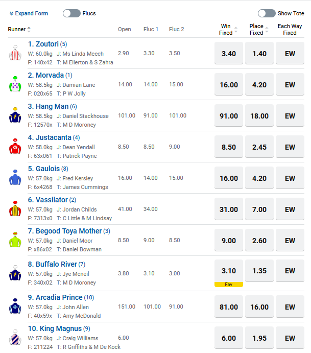The height and width of the screenshot is (353, 311).
Task: Click Arcadia Prince's navy silks icon
Action: click(14, 305)
